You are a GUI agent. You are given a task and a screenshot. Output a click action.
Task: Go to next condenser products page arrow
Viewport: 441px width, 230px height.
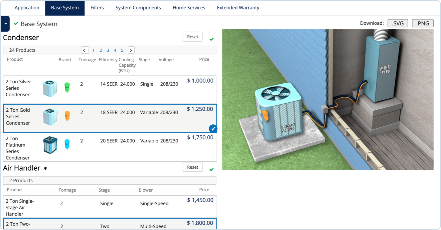click(131, 50)
